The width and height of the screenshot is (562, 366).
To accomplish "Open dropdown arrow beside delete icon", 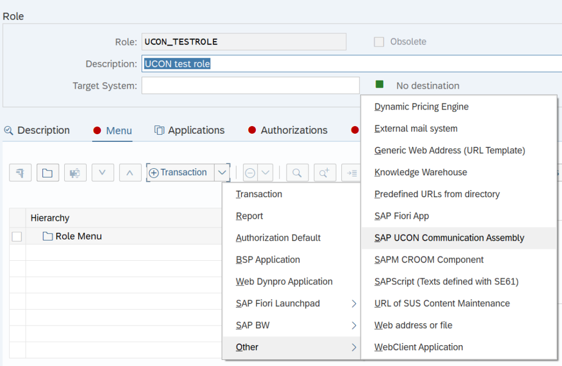I will [265, 173].
